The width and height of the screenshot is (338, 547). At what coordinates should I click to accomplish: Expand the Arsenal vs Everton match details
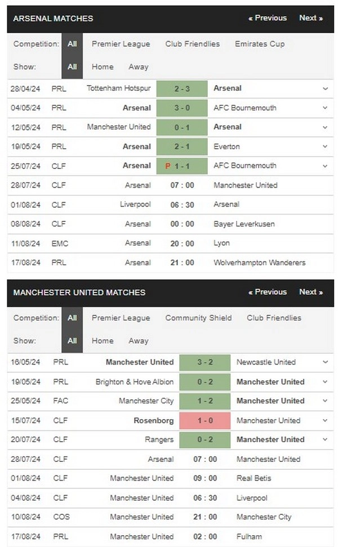click(325, 146)
